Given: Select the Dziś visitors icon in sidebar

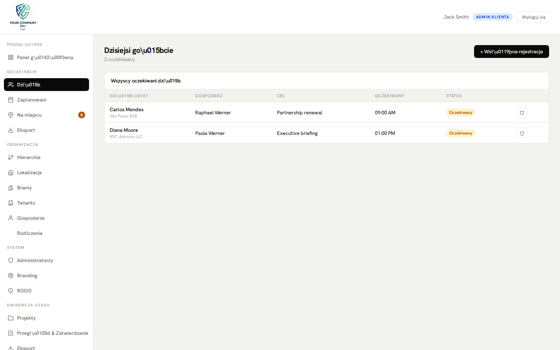Looking at the screenshot, I should [x=10, y=84].
